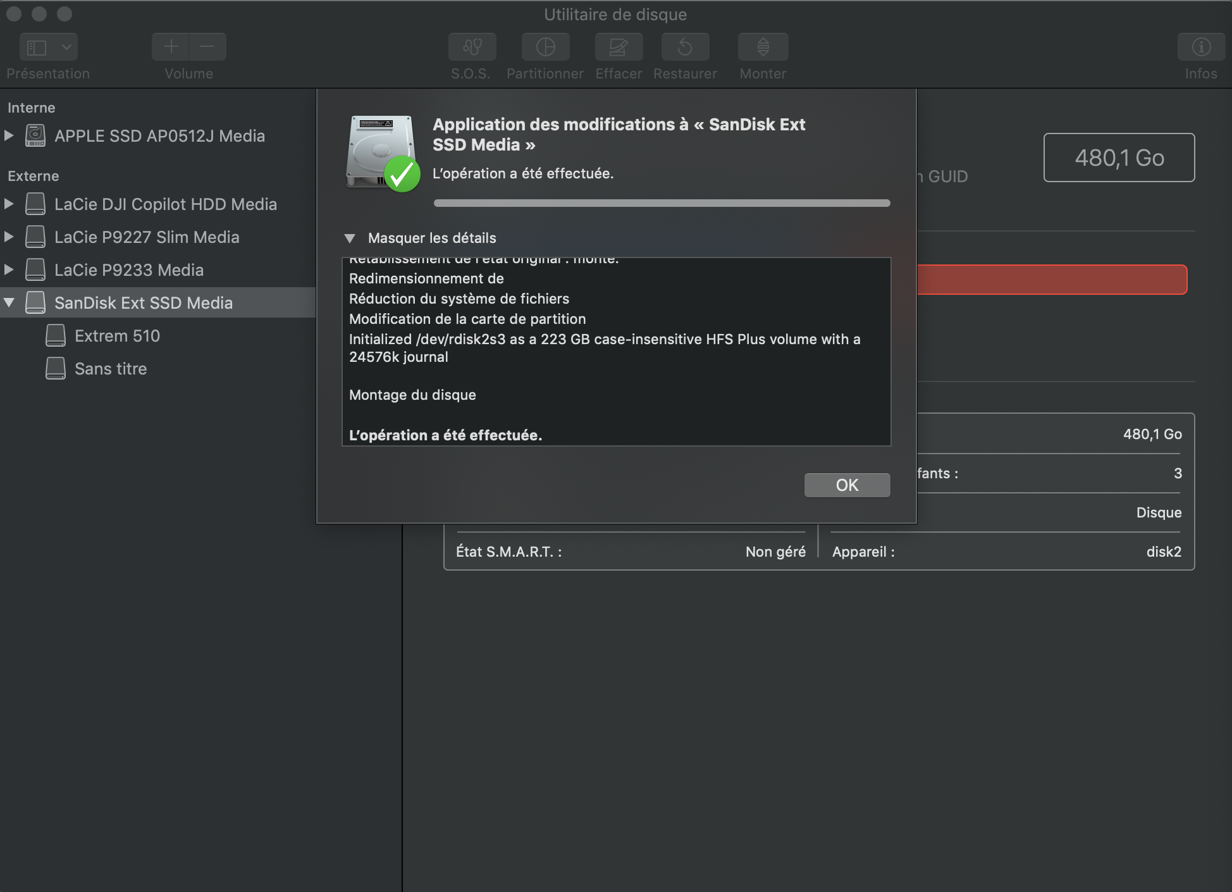Click the Monter mount icon

tap(763, 47)
